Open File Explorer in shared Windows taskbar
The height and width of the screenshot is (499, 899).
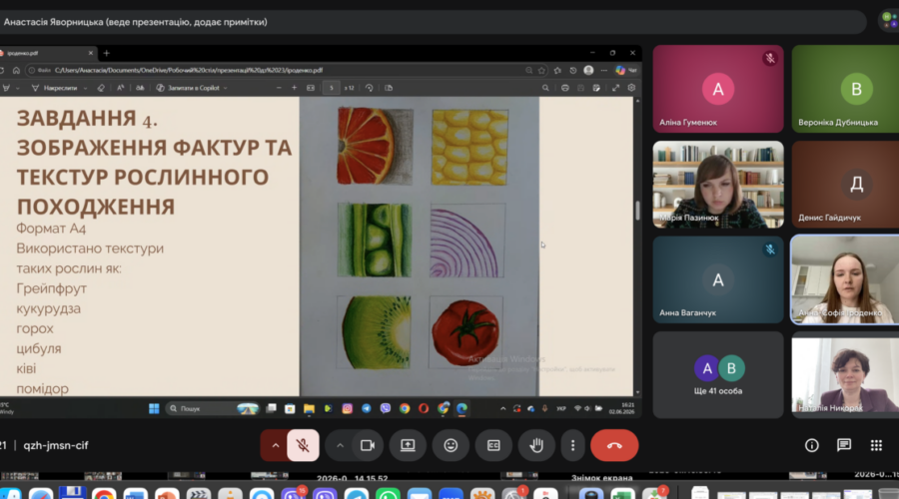coord(309,408)
